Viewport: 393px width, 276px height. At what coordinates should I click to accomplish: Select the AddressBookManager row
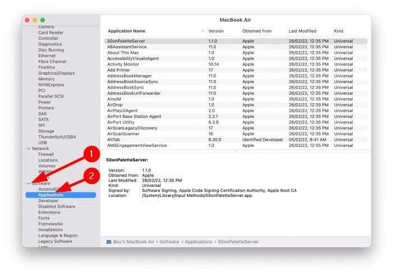coord(236,76)
